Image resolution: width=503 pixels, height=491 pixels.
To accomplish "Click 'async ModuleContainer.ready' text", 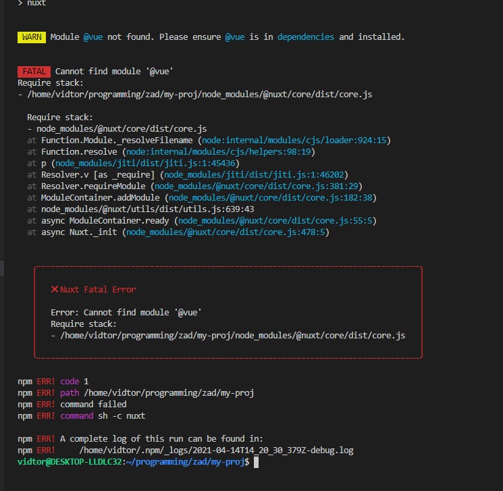I will pyautogui.click(x=105, y=221).
